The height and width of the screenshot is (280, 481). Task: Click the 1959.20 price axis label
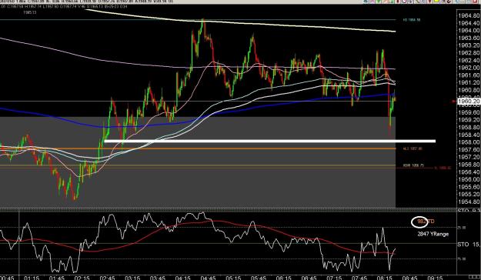point(469,120)
